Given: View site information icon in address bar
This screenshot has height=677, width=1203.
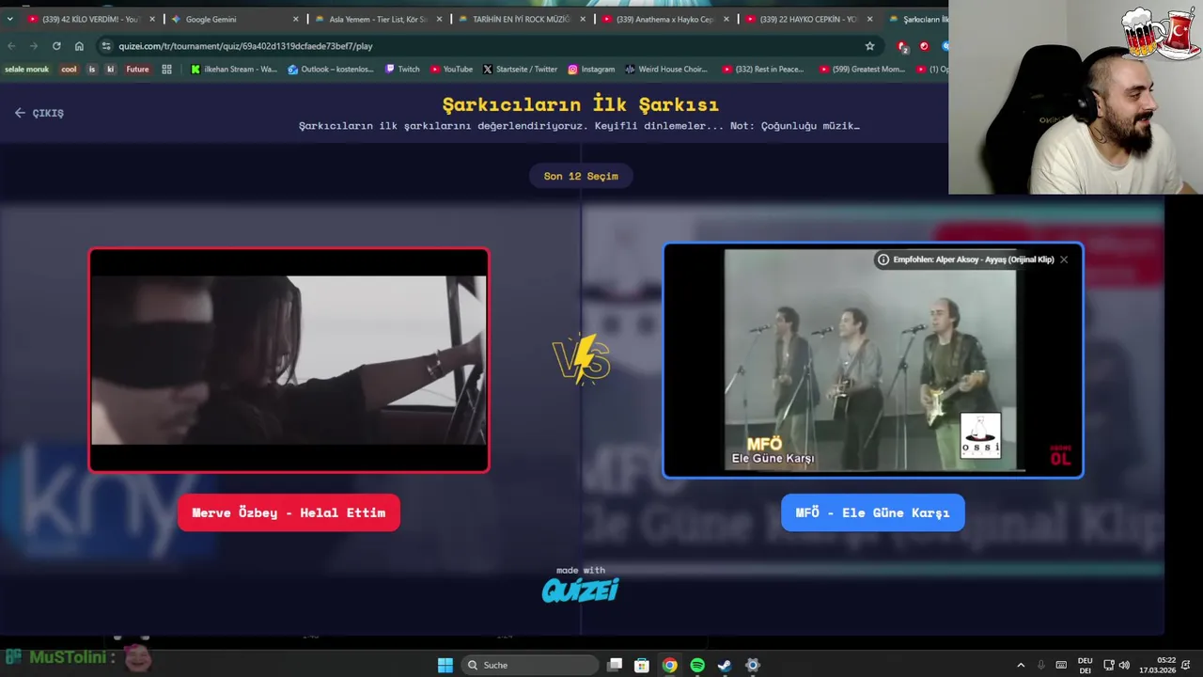Looking at the screenshot, I should point(106,45).
